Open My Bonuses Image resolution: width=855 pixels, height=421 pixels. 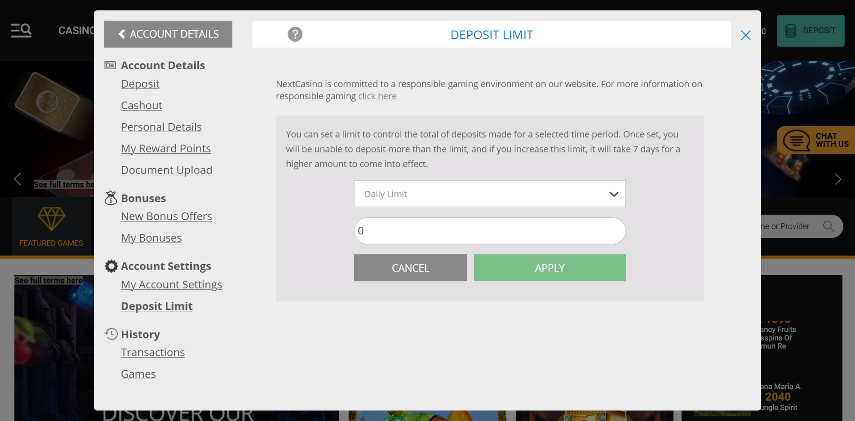tap(151, 238)
